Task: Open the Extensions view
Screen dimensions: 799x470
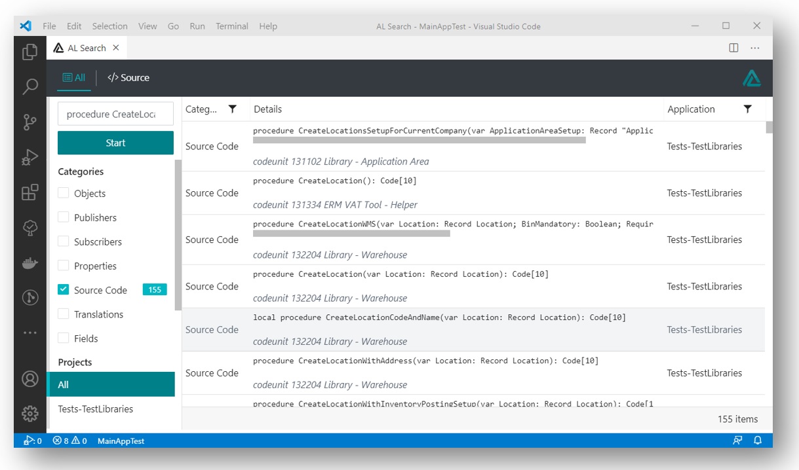Action: 29,192
